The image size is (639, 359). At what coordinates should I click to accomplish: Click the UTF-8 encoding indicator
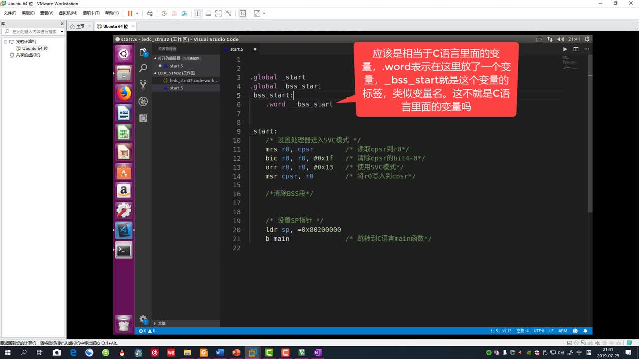tap(539, 331)
